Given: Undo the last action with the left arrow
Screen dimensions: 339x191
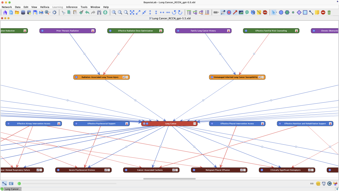Looking at the screenshot, I should [87, 12].
